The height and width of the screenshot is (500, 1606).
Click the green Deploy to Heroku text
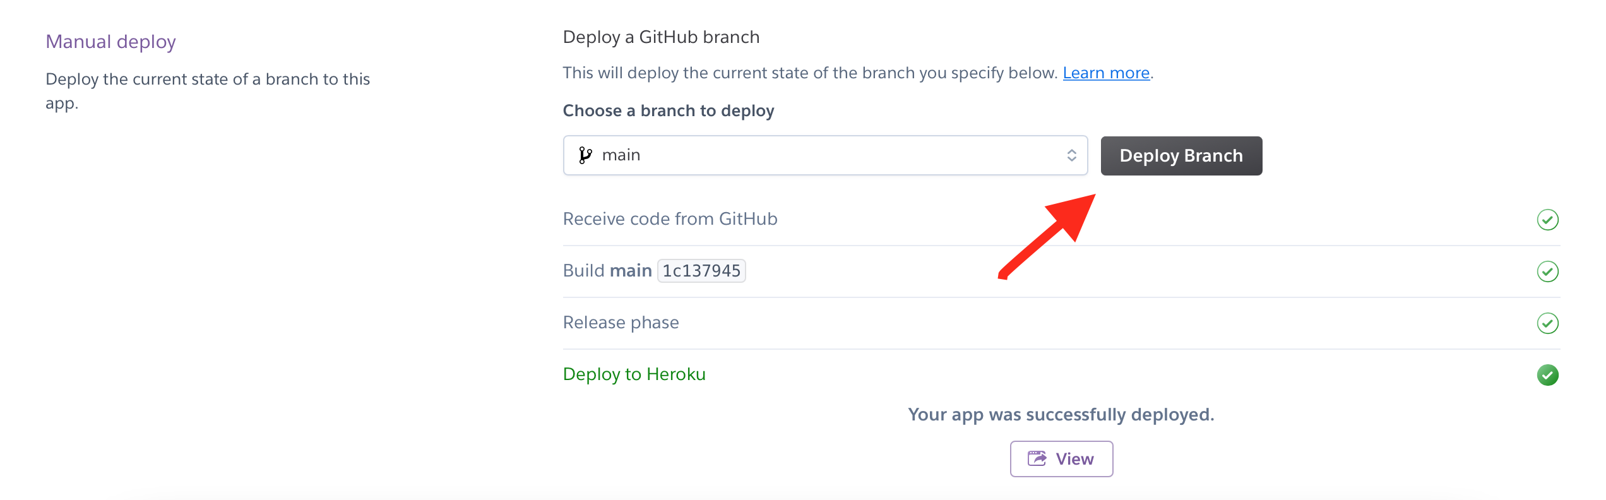click(634, 374)
